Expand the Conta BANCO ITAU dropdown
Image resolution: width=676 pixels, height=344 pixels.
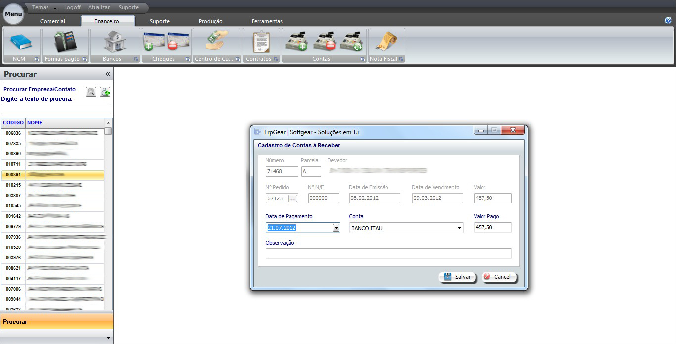[459, 228]
